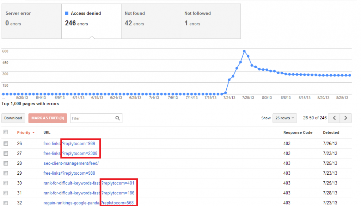This screenshot has height=206, width=361.
Task: Switch to the Server error tab
Action: pyautogui.click(x=31, y=21)
